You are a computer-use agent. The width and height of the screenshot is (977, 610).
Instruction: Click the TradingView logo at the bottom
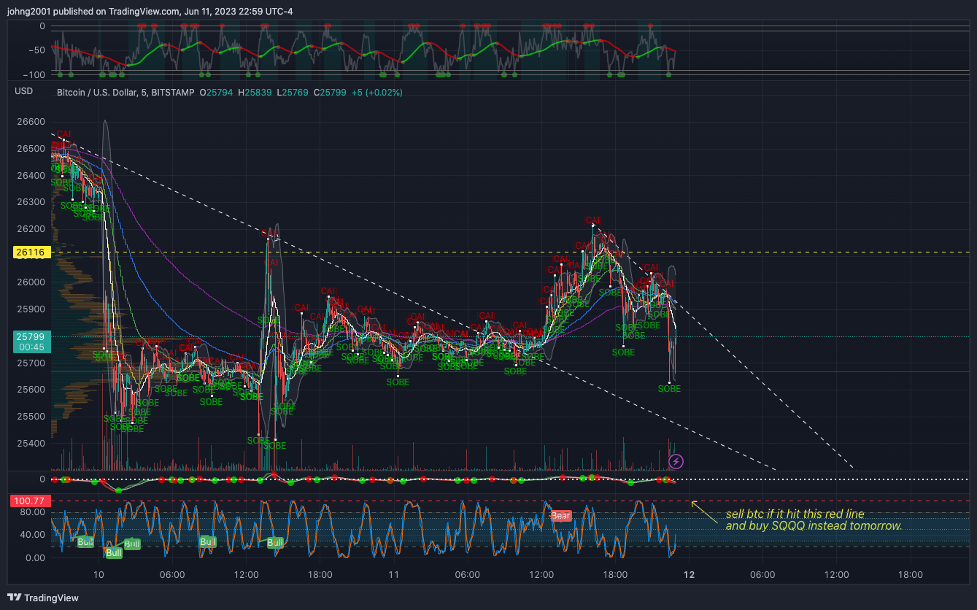[x=43, y=598]
